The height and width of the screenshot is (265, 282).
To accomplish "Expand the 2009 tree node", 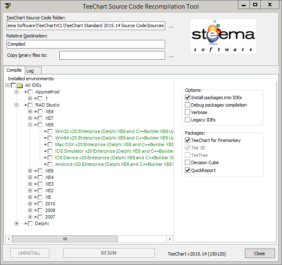I will [x=30, y=210].
